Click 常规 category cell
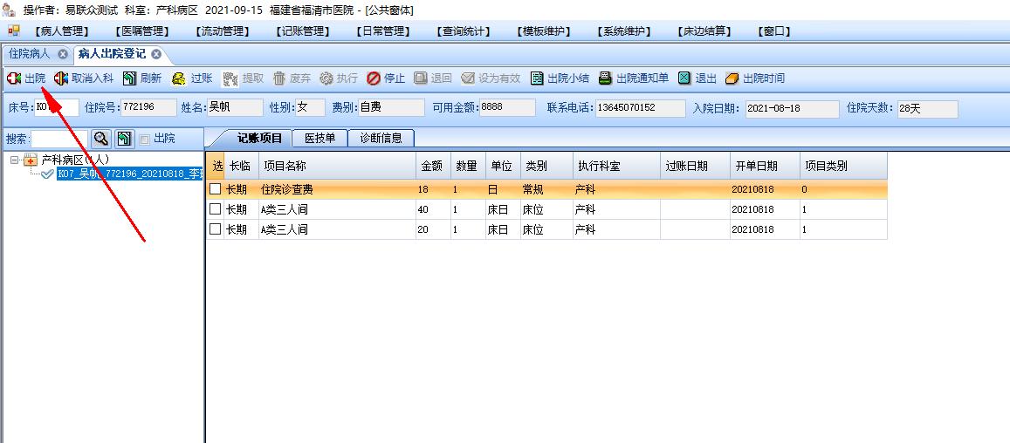 pyautogui.click(x=546, y=190)
